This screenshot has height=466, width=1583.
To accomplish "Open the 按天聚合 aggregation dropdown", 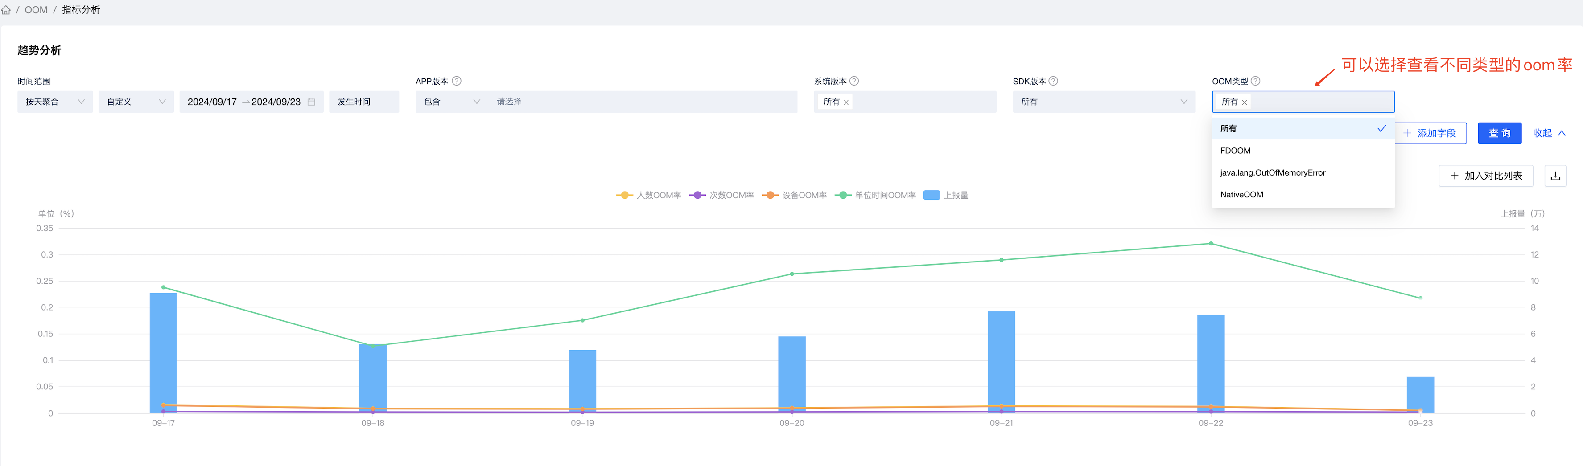I will (55, 102).
